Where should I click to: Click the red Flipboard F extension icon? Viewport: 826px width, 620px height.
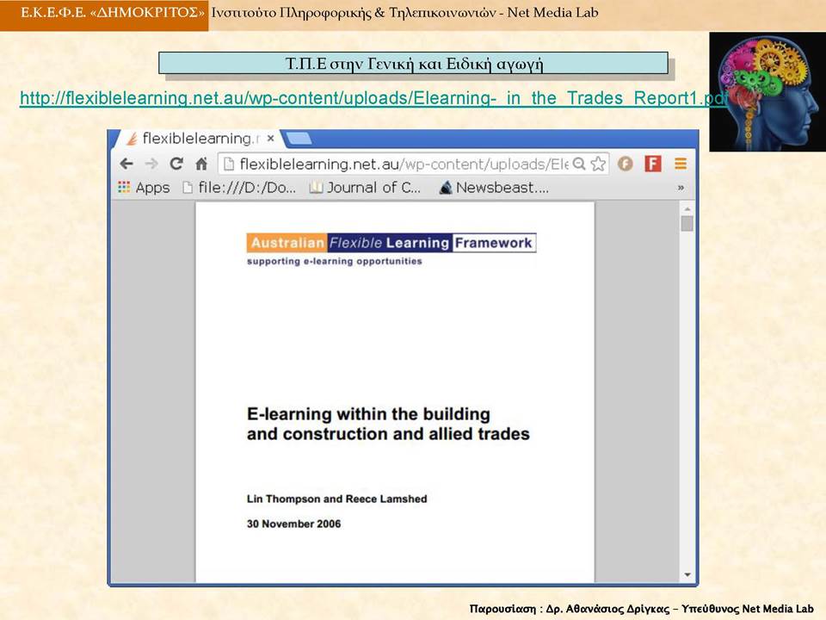pyautogui.click(x=653, y=164)
